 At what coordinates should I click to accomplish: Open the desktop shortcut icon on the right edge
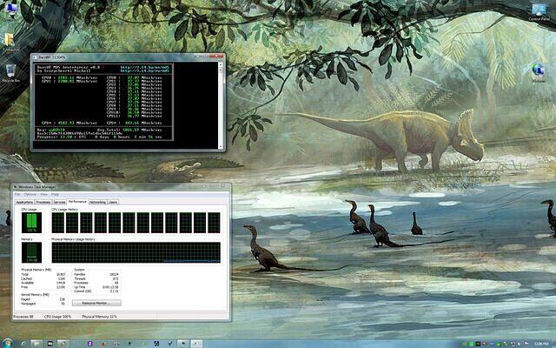[539, 70]
